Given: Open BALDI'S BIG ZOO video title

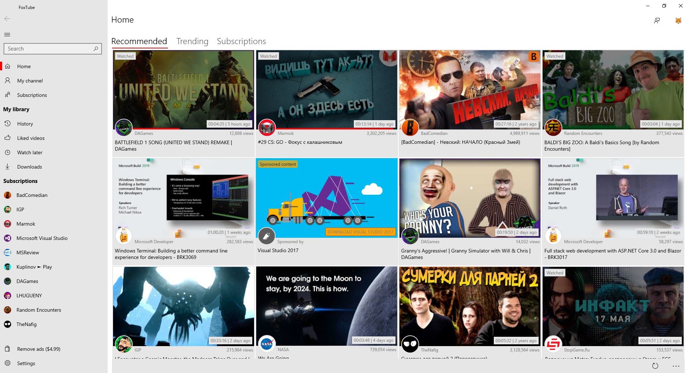Looking at the screenshot, I should pyautogui.click(x=602, y=146).
